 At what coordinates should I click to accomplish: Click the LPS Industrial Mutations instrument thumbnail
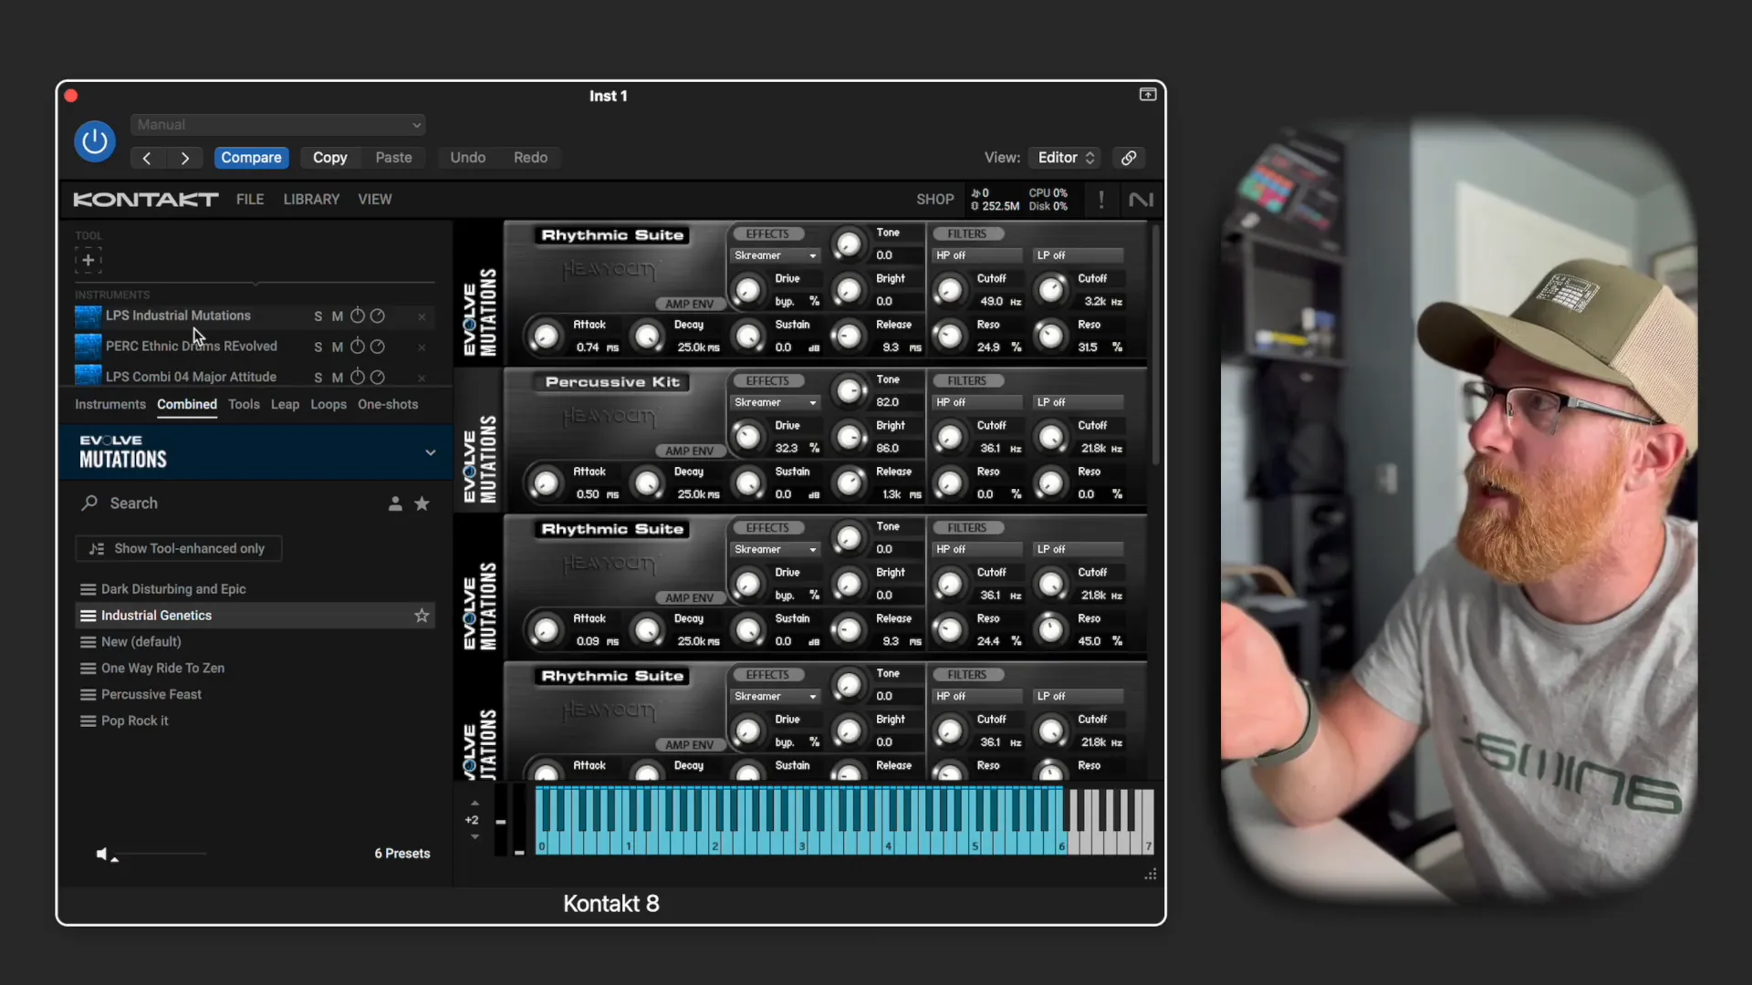click(x=88, y=316)
